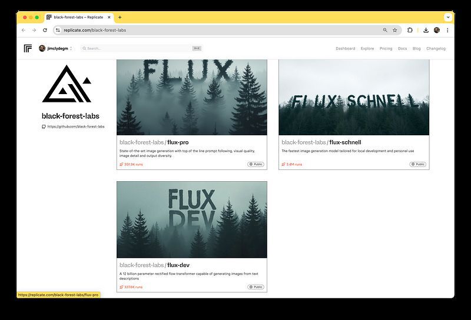The image size is (471, 320).
Task: Click the flux-pro Public badge
Action: coord(256,164)
